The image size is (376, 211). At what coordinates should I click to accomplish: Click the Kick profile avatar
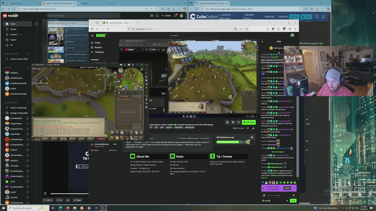tap(292, 35)
